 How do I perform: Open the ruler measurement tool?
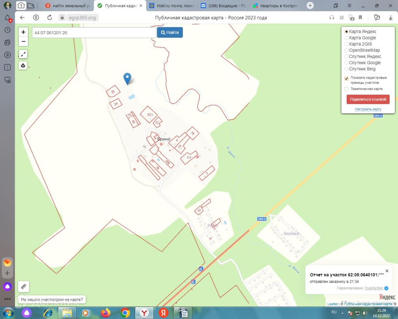click(24, 286)
